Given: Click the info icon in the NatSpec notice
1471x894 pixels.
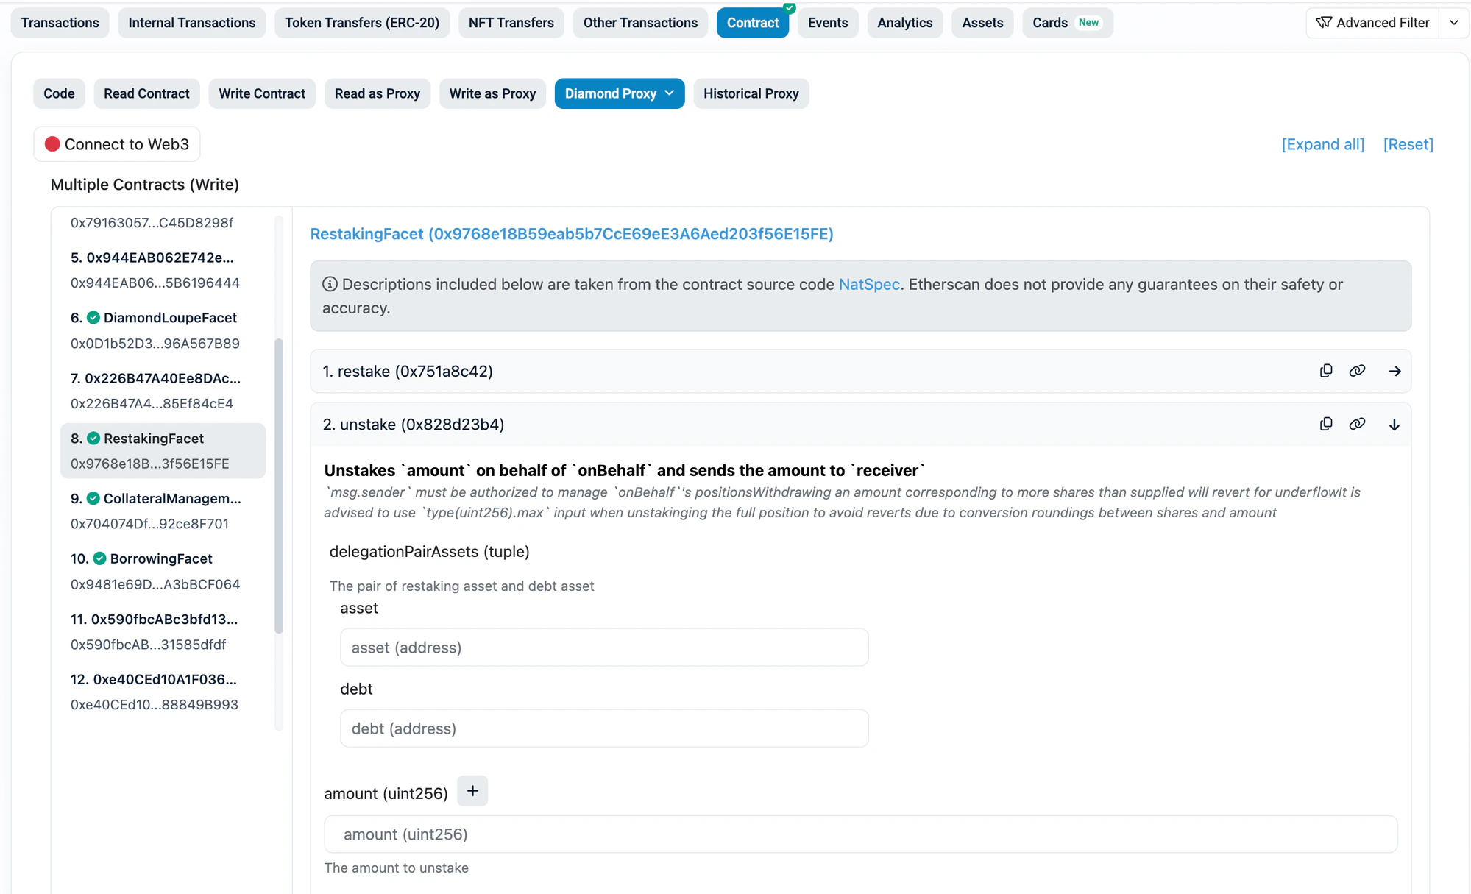Looking at the screenshot, I should [330, 284].
